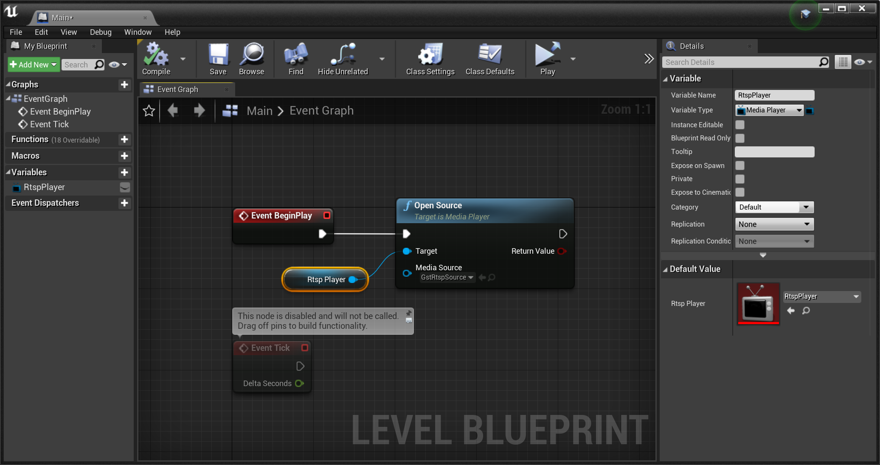Click the bookmark star icon in graph
This screenshot has height=465, width=880.
pos(149,111)
